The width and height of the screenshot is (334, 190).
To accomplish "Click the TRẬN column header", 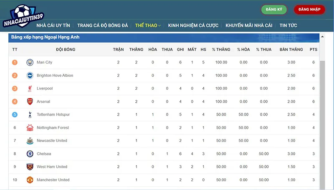I will click(x=118, y=49).
